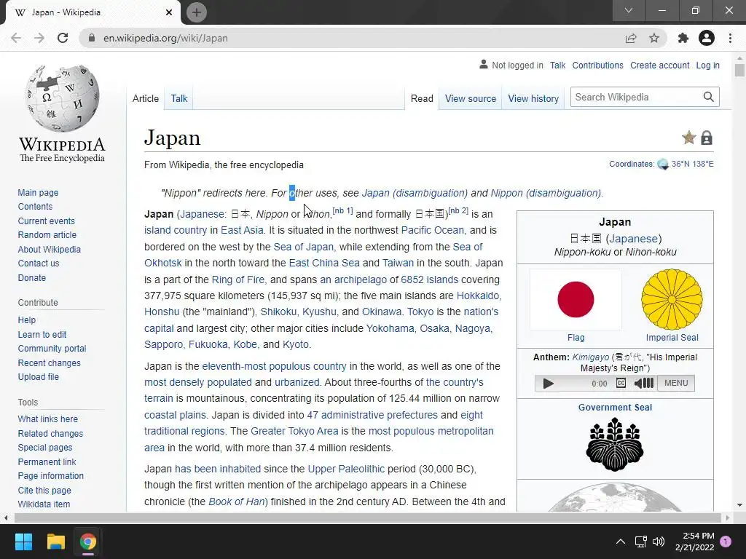
Task: Open Current events in sidebar
Action: pyautogui.click(x=46, y=221)
